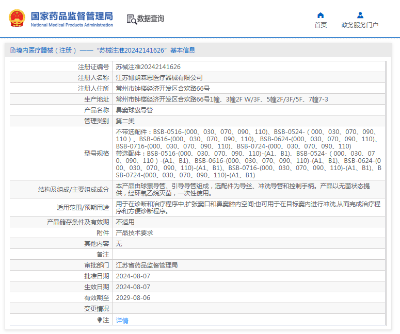The image size is (400, 334).
Task: Click National Medical Products Administration subtitle
Action: pyautogui.click(x=72, y=25)
